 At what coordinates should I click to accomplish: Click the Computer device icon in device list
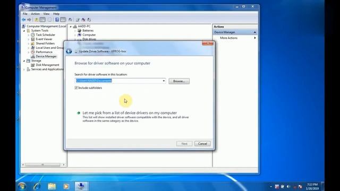[79, 35]
